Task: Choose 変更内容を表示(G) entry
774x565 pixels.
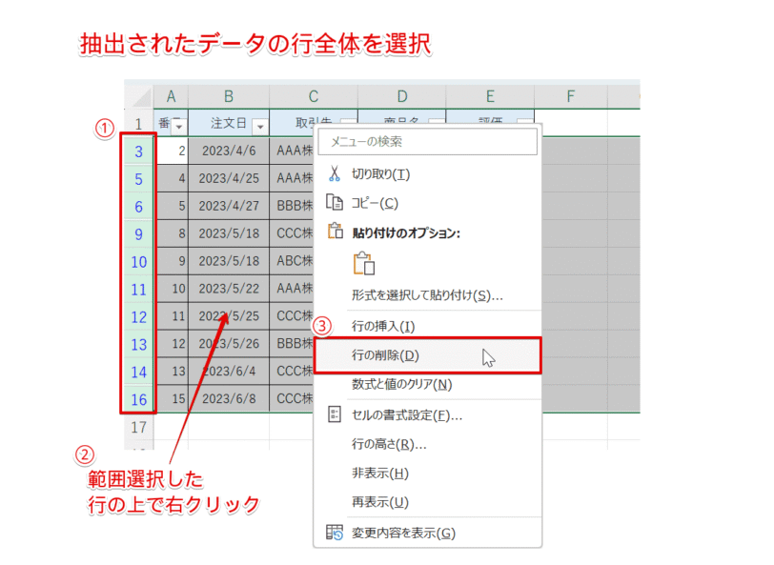Action: [x=427, y=533]
